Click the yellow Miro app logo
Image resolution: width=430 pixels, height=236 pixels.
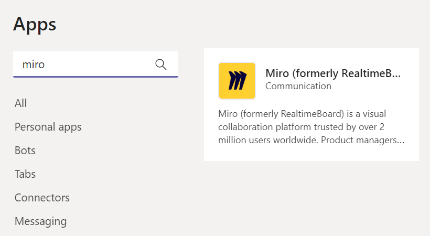(236, 81)
